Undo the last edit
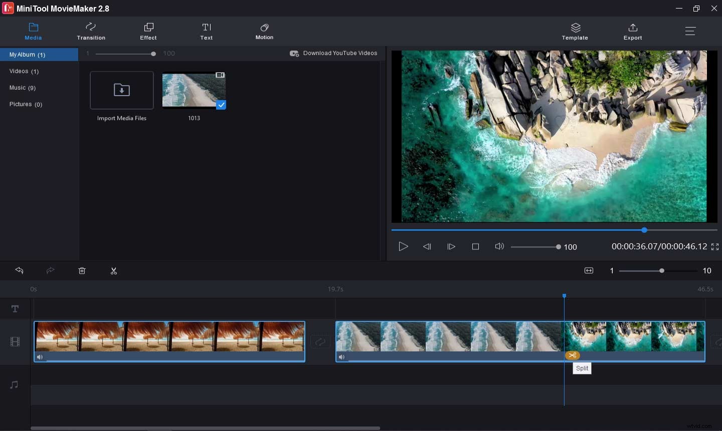Screen dimensions: 722x431 click(19, 271)
